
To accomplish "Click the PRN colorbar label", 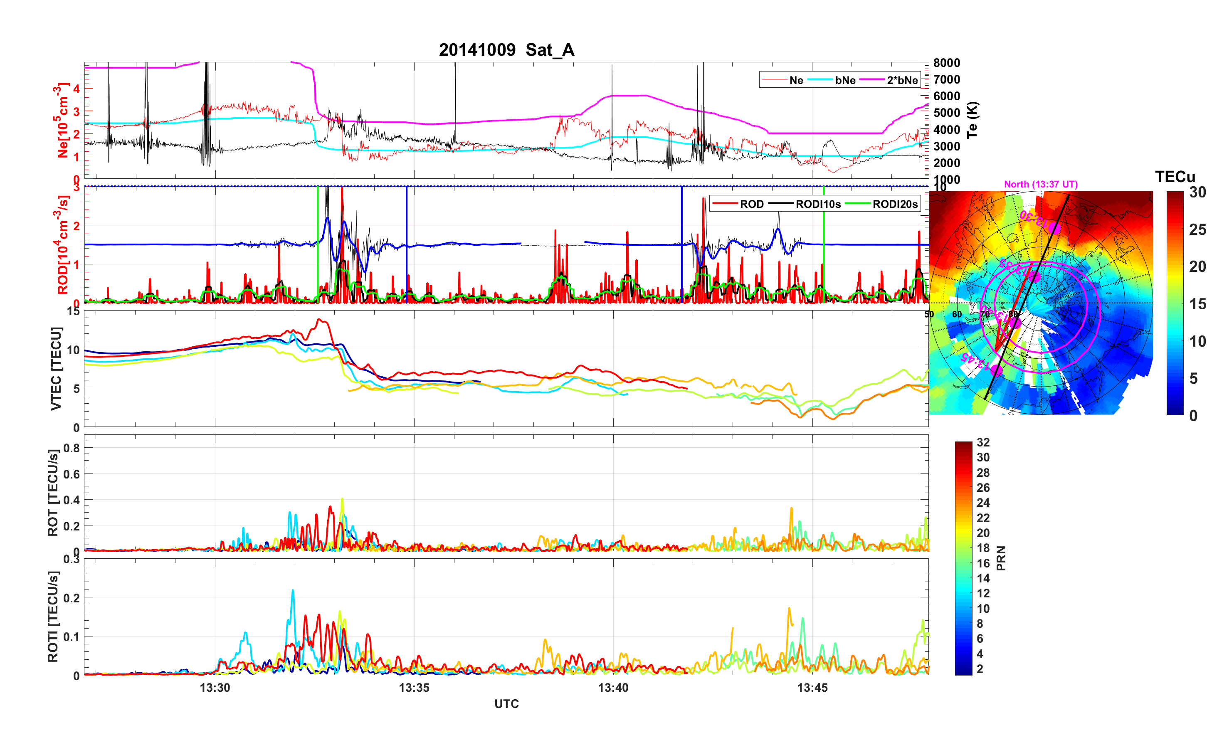I will point(1001,558).
